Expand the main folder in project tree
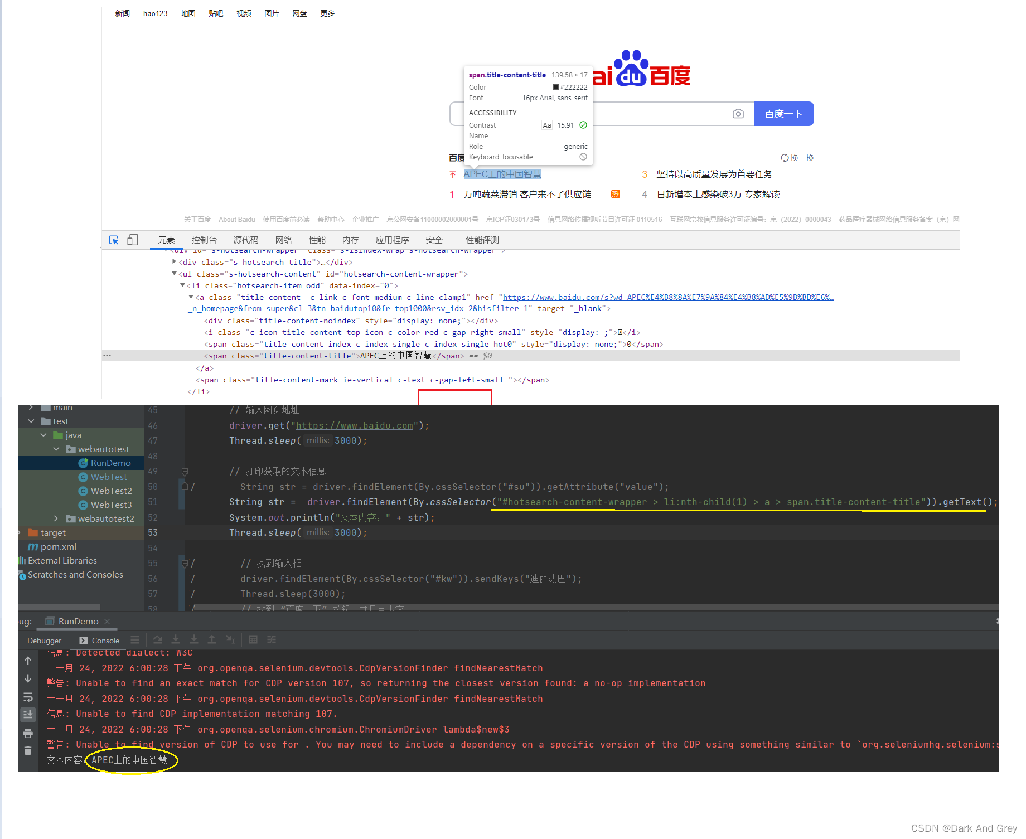 [x=31, y=408]
